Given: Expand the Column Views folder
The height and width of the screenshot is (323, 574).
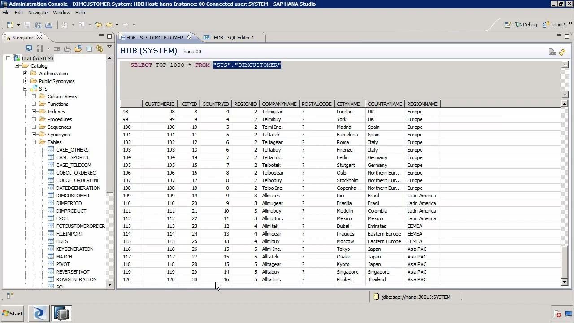Looking at the screenshot, I should (34, 96).
